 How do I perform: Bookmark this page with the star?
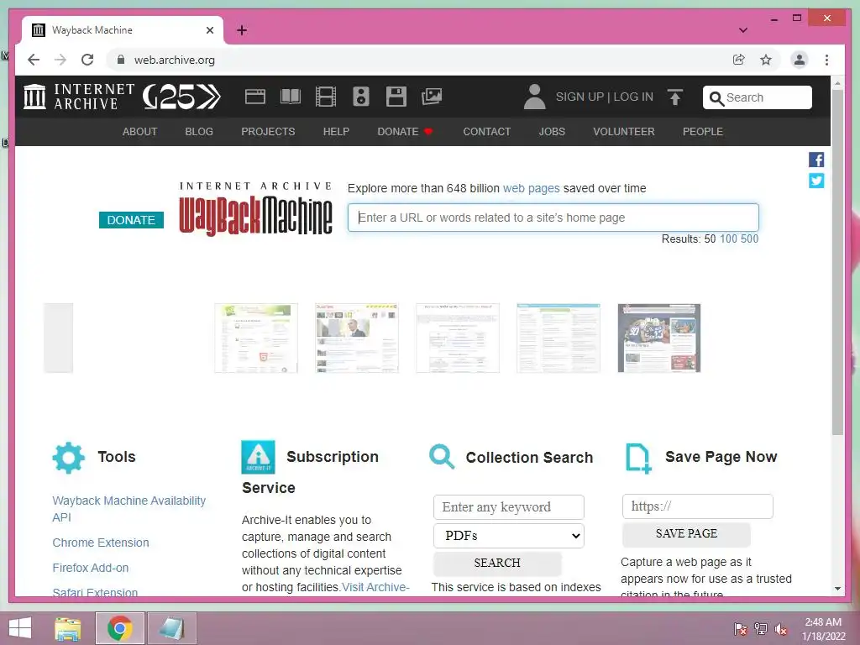[x=766, y=60]
